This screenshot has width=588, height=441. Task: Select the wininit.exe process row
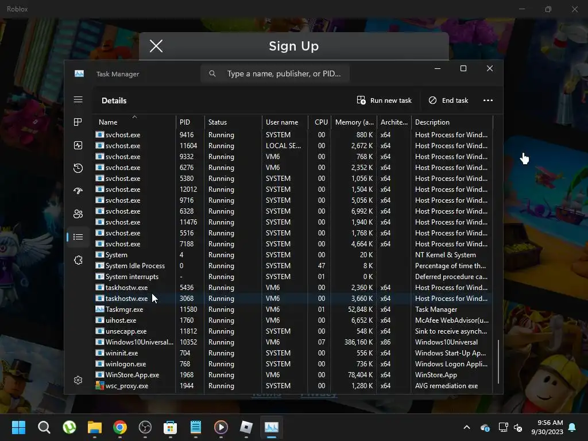(x=293, y=353)
